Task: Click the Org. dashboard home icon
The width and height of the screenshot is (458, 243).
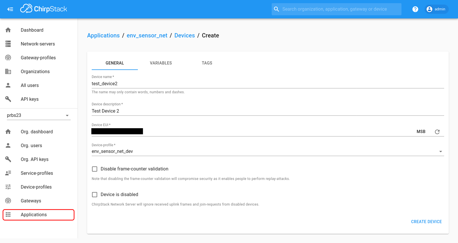Action: (x=8, y=132)
